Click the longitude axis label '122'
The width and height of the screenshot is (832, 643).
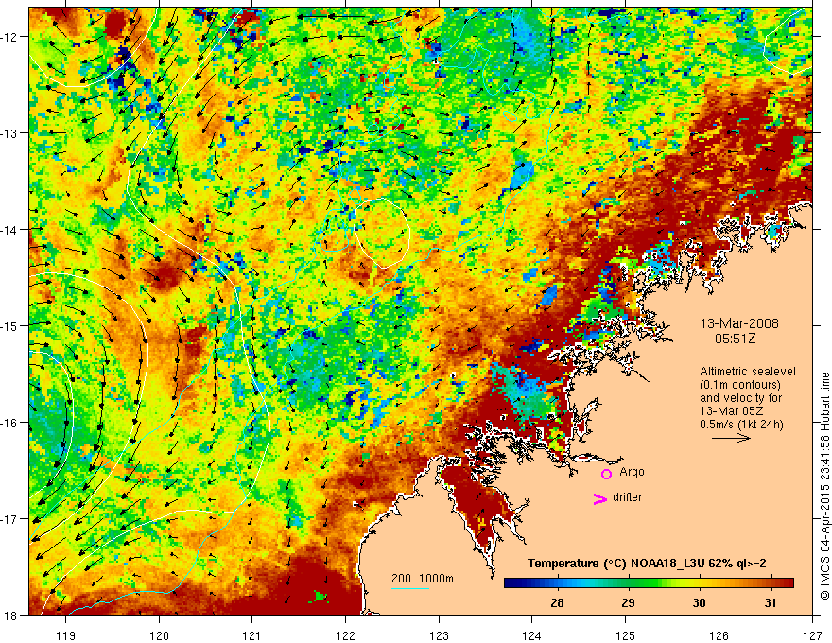pos(345,635)
